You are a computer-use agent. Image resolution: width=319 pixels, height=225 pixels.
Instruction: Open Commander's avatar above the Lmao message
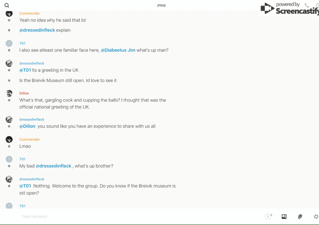pos(9,139)
